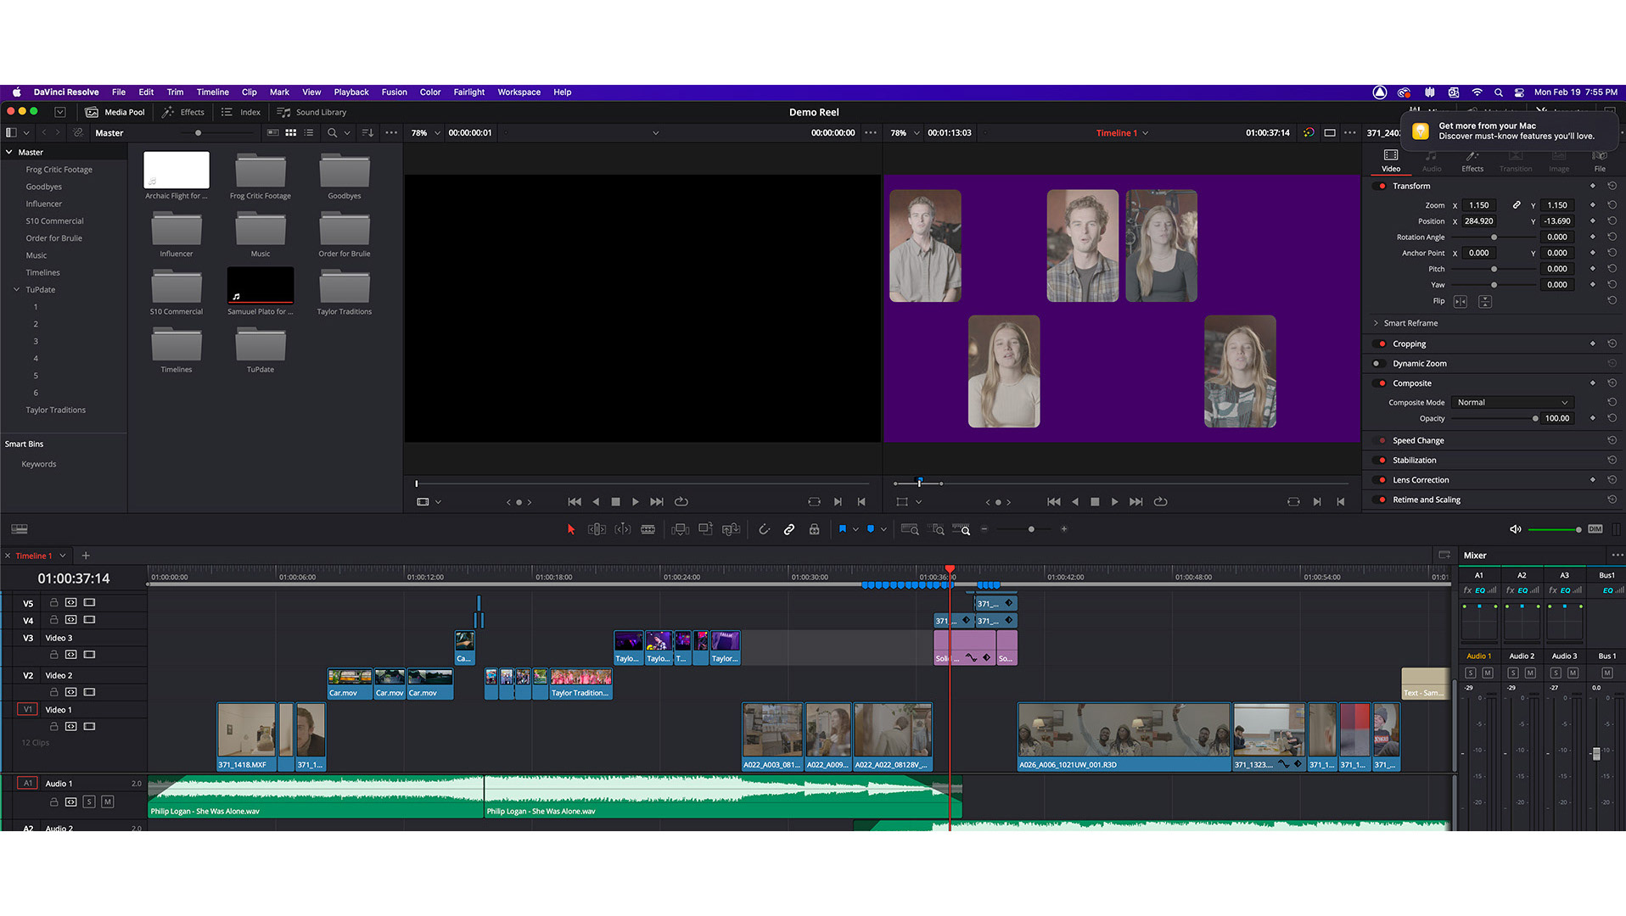This screenshot has height=916, width=1626.
Task: Reset the Transform section values
Action: coord(1612,186)
